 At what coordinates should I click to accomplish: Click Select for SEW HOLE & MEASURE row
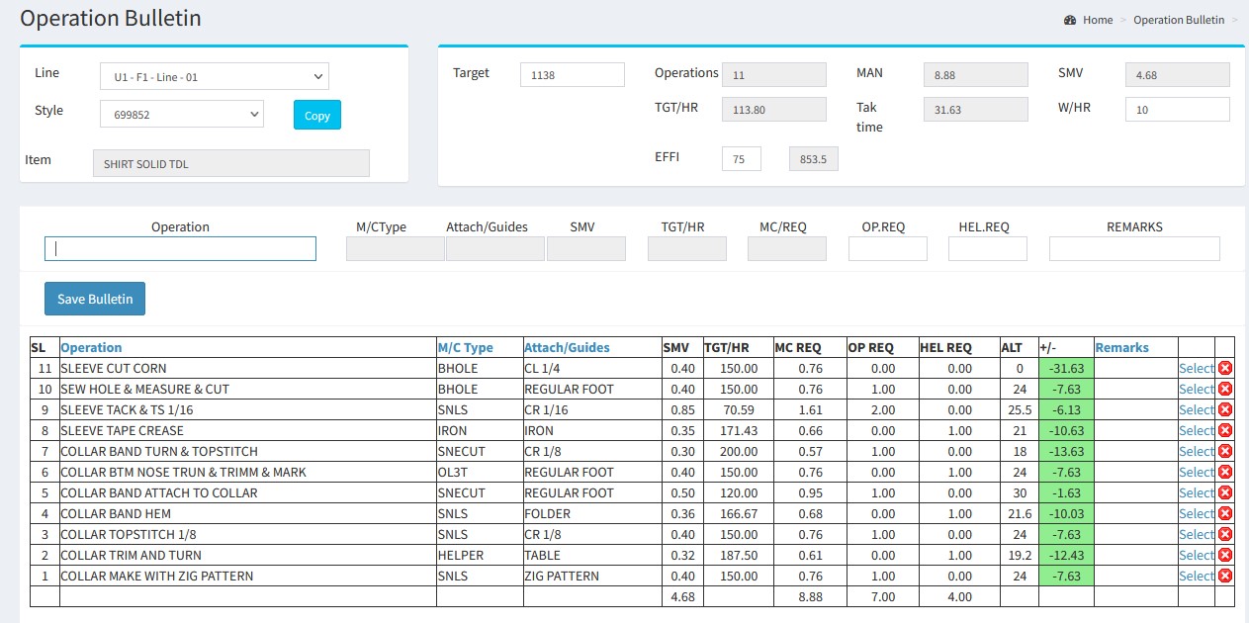pyautogui.click(x=1196, y=389)
